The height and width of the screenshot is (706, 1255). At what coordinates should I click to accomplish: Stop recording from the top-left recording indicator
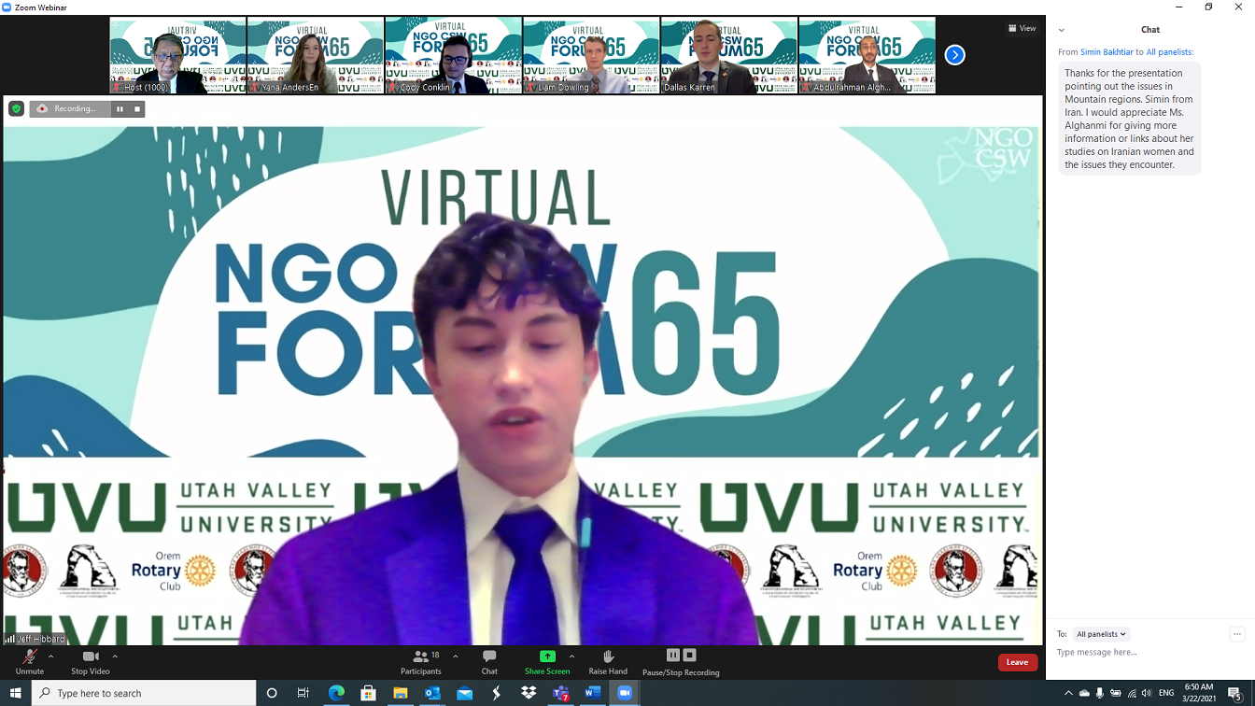[137, 109]
